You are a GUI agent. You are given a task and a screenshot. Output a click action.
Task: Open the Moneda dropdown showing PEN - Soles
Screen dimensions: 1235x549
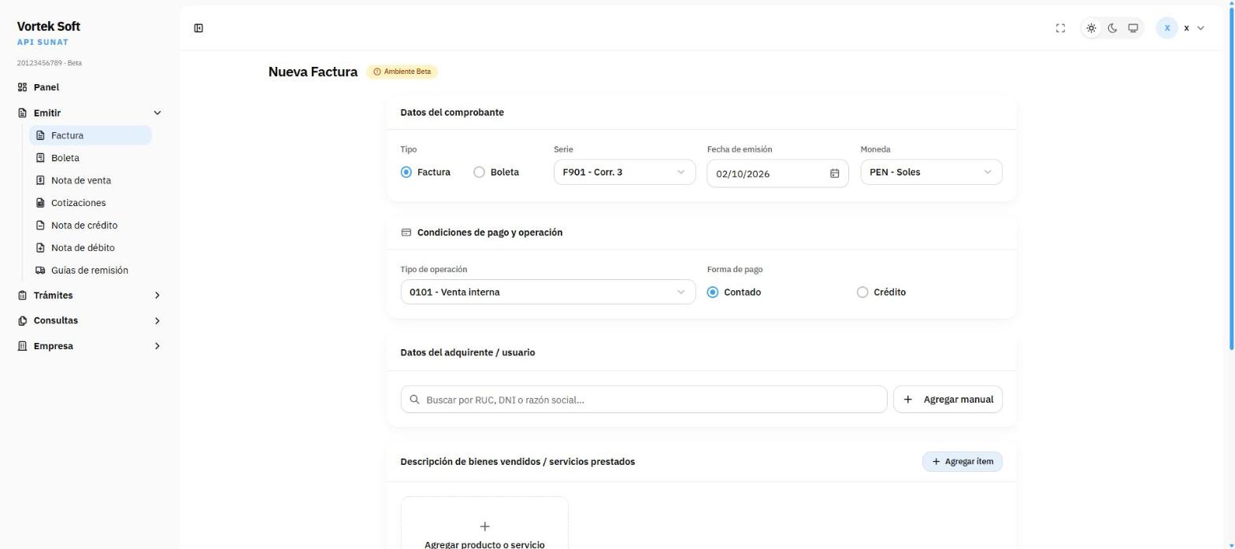[x=931, y=172]
